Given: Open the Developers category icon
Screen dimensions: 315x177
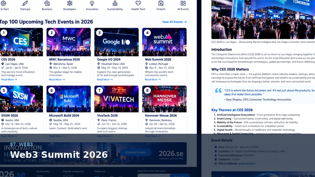Looking at the screenshot, I should [70, 3].
